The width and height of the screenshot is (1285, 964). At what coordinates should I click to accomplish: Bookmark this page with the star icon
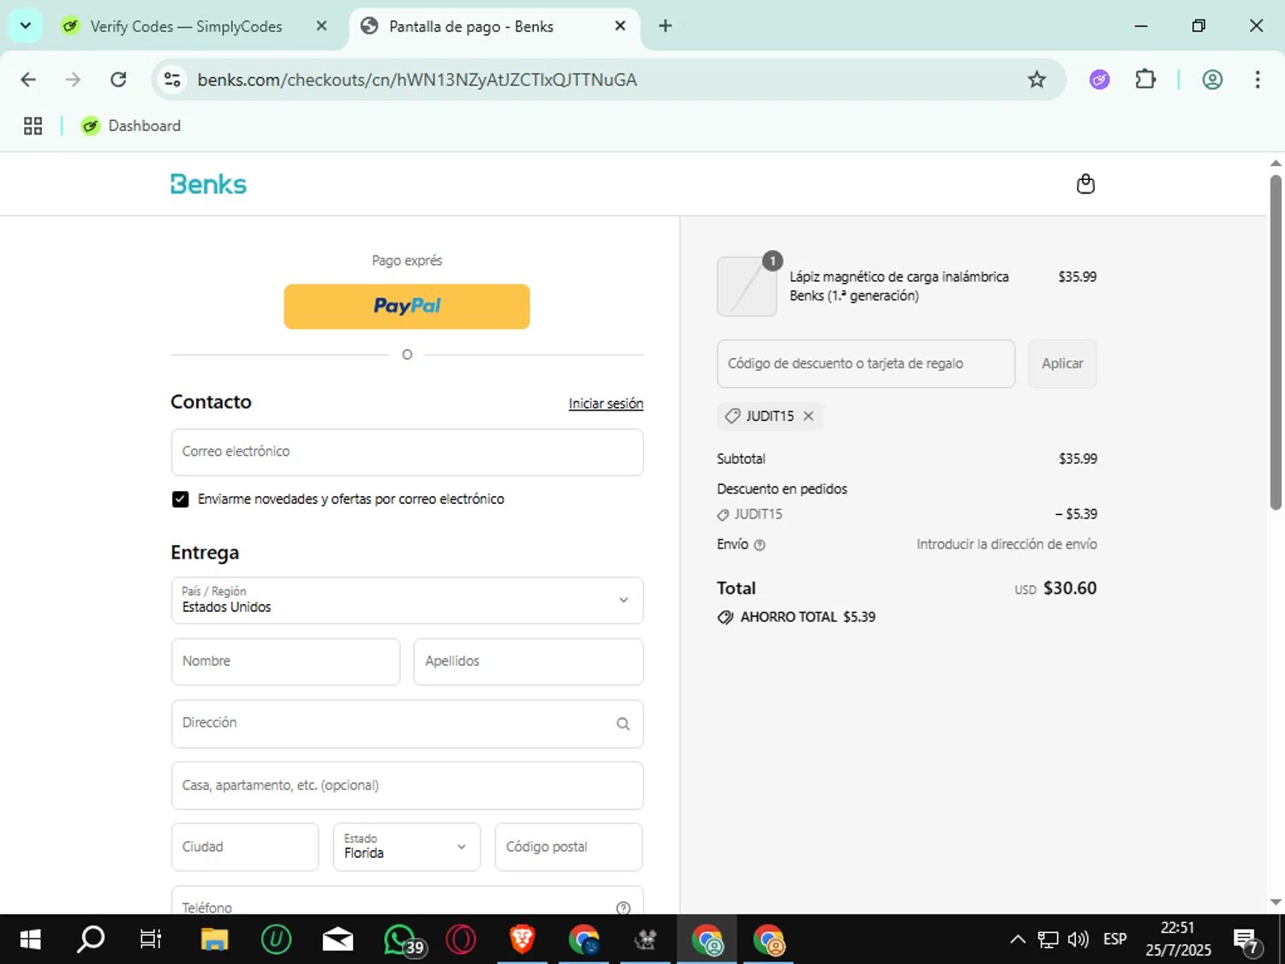point(1037,80)
